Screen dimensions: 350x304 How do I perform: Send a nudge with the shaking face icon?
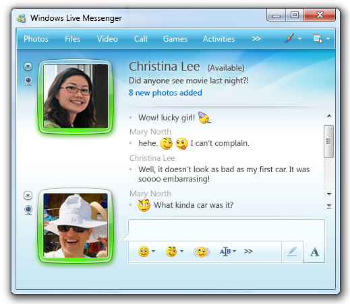[202, 252]
